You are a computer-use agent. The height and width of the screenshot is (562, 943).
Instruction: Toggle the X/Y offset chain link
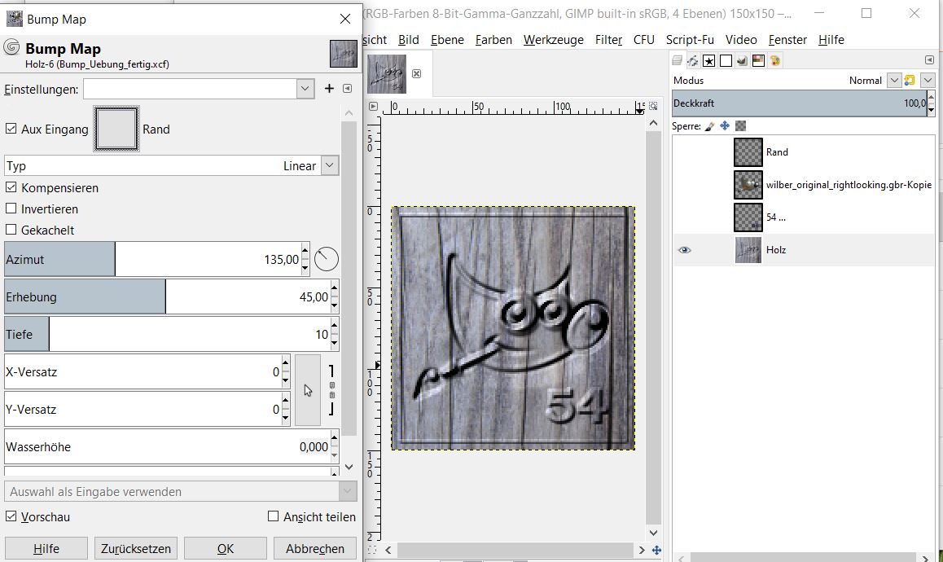click(331, 391)
